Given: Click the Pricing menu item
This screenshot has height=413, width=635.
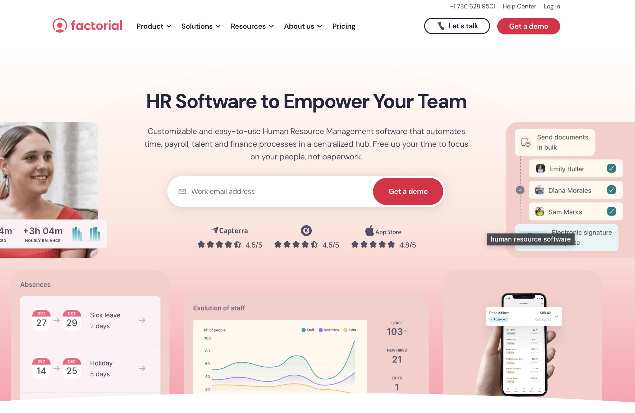Looking at the screenshot, I should (x=343, y=26).
